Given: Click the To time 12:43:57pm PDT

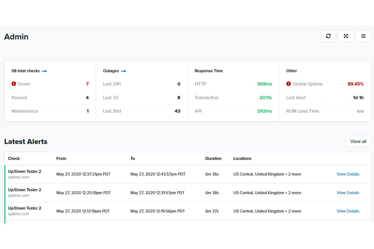Looking at the screenshot, I should 158,174.
